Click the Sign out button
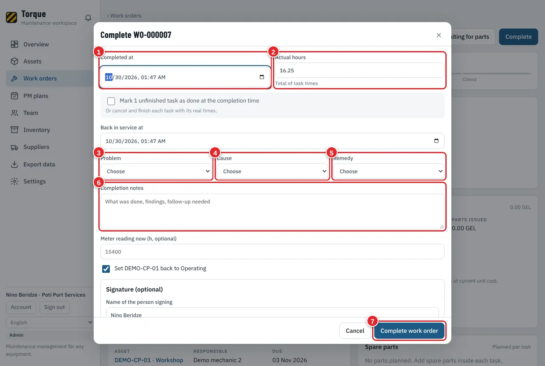Image resolution: width=545 pixels, height=366 pixels. pos(54,307)
